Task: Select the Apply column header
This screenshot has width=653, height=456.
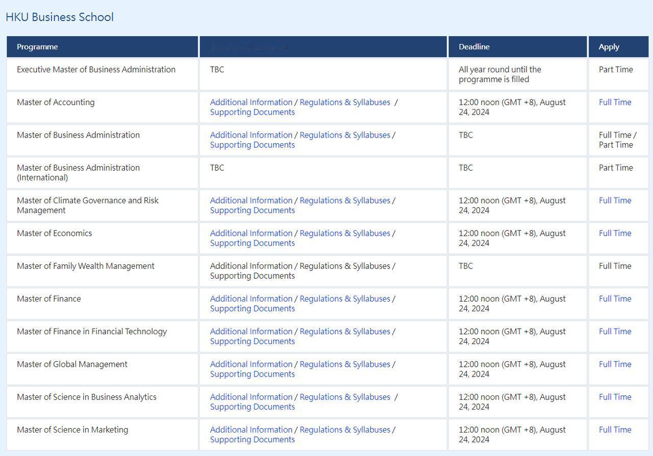Action: tap(618, 47)
